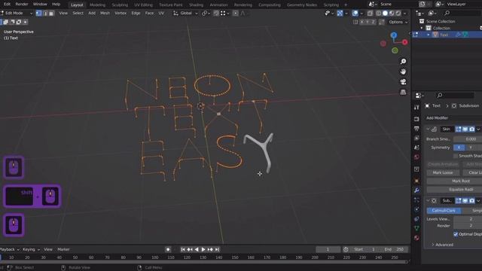482x271 pixels.
Task: Toggle Symmetry X in Skin modifier
Action: (x=459, y=148)
